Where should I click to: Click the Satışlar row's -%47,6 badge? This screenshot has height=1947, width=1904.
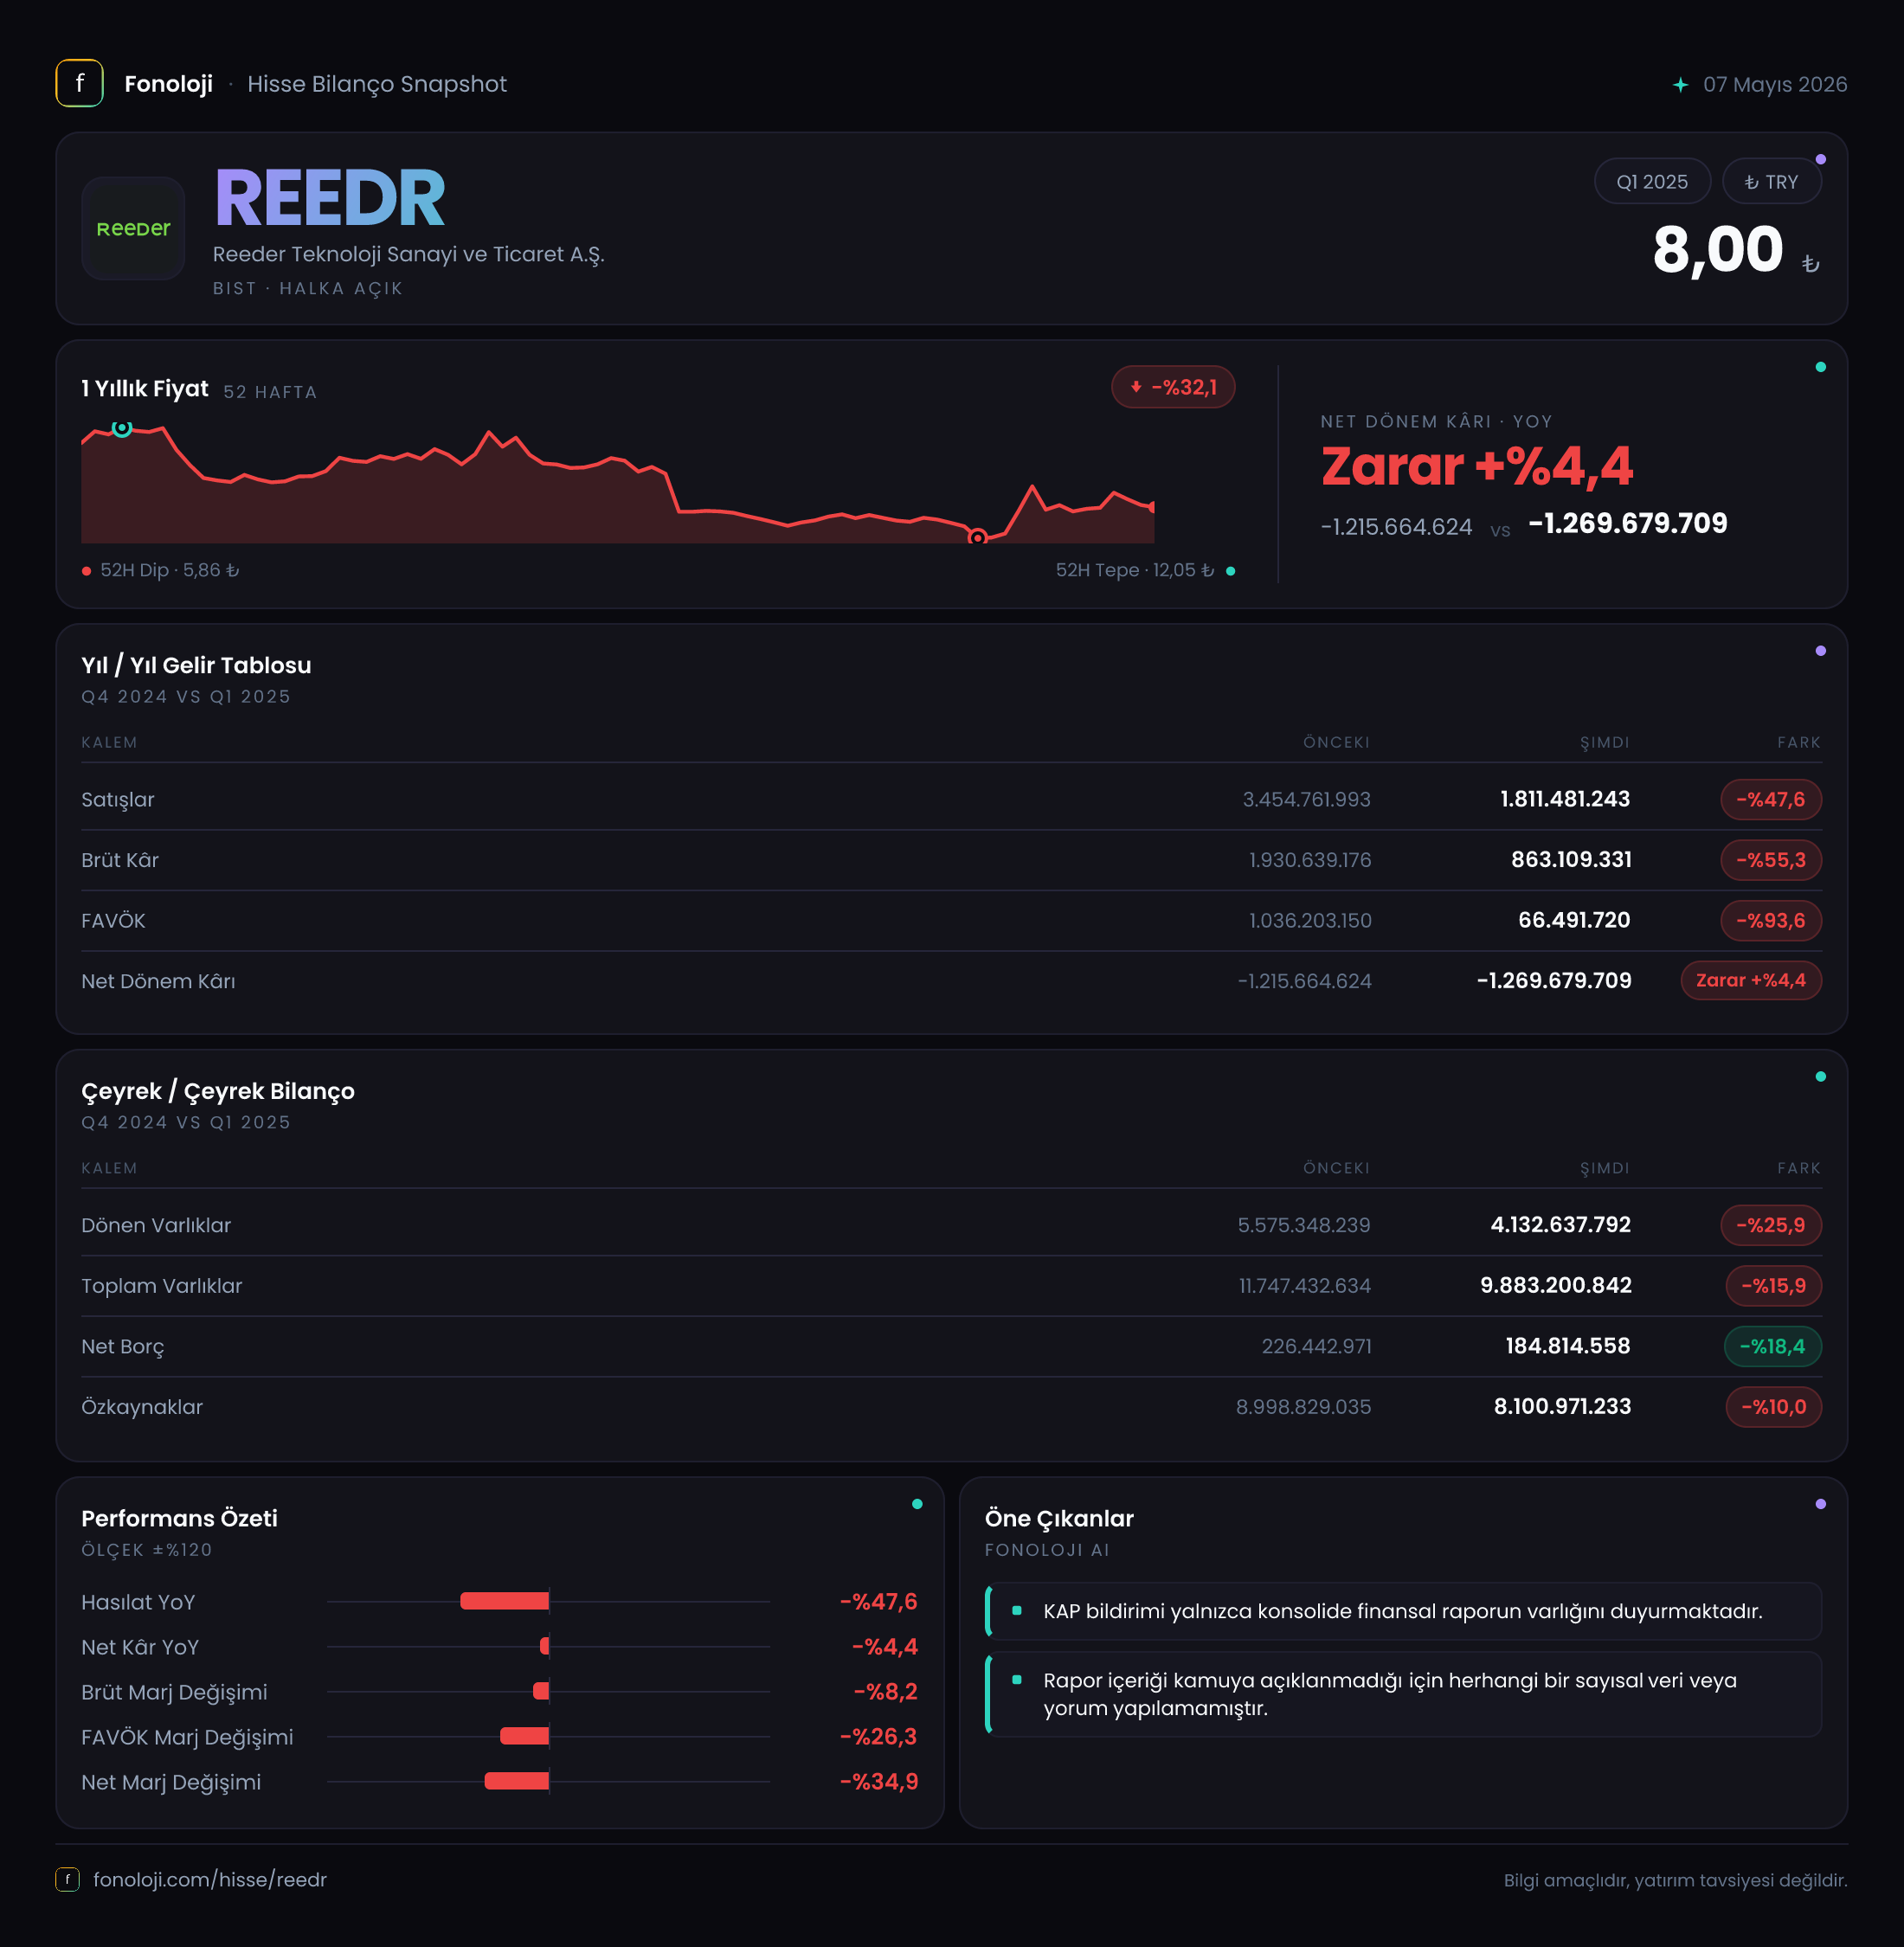tap(1770, 799)
